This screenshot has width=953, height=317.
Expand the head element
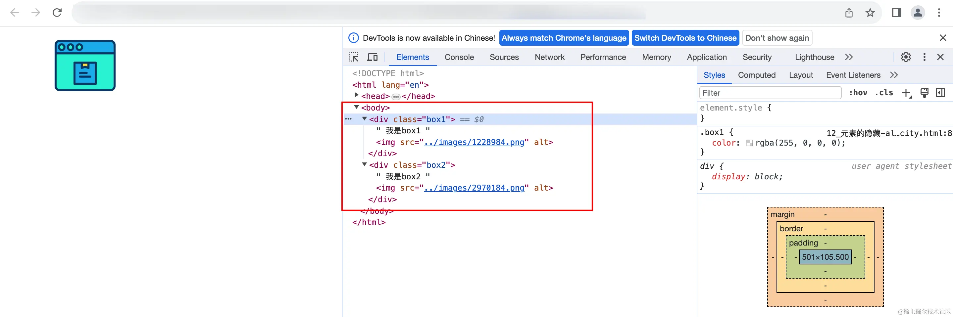pyautogui.click(x=356, y=95)
